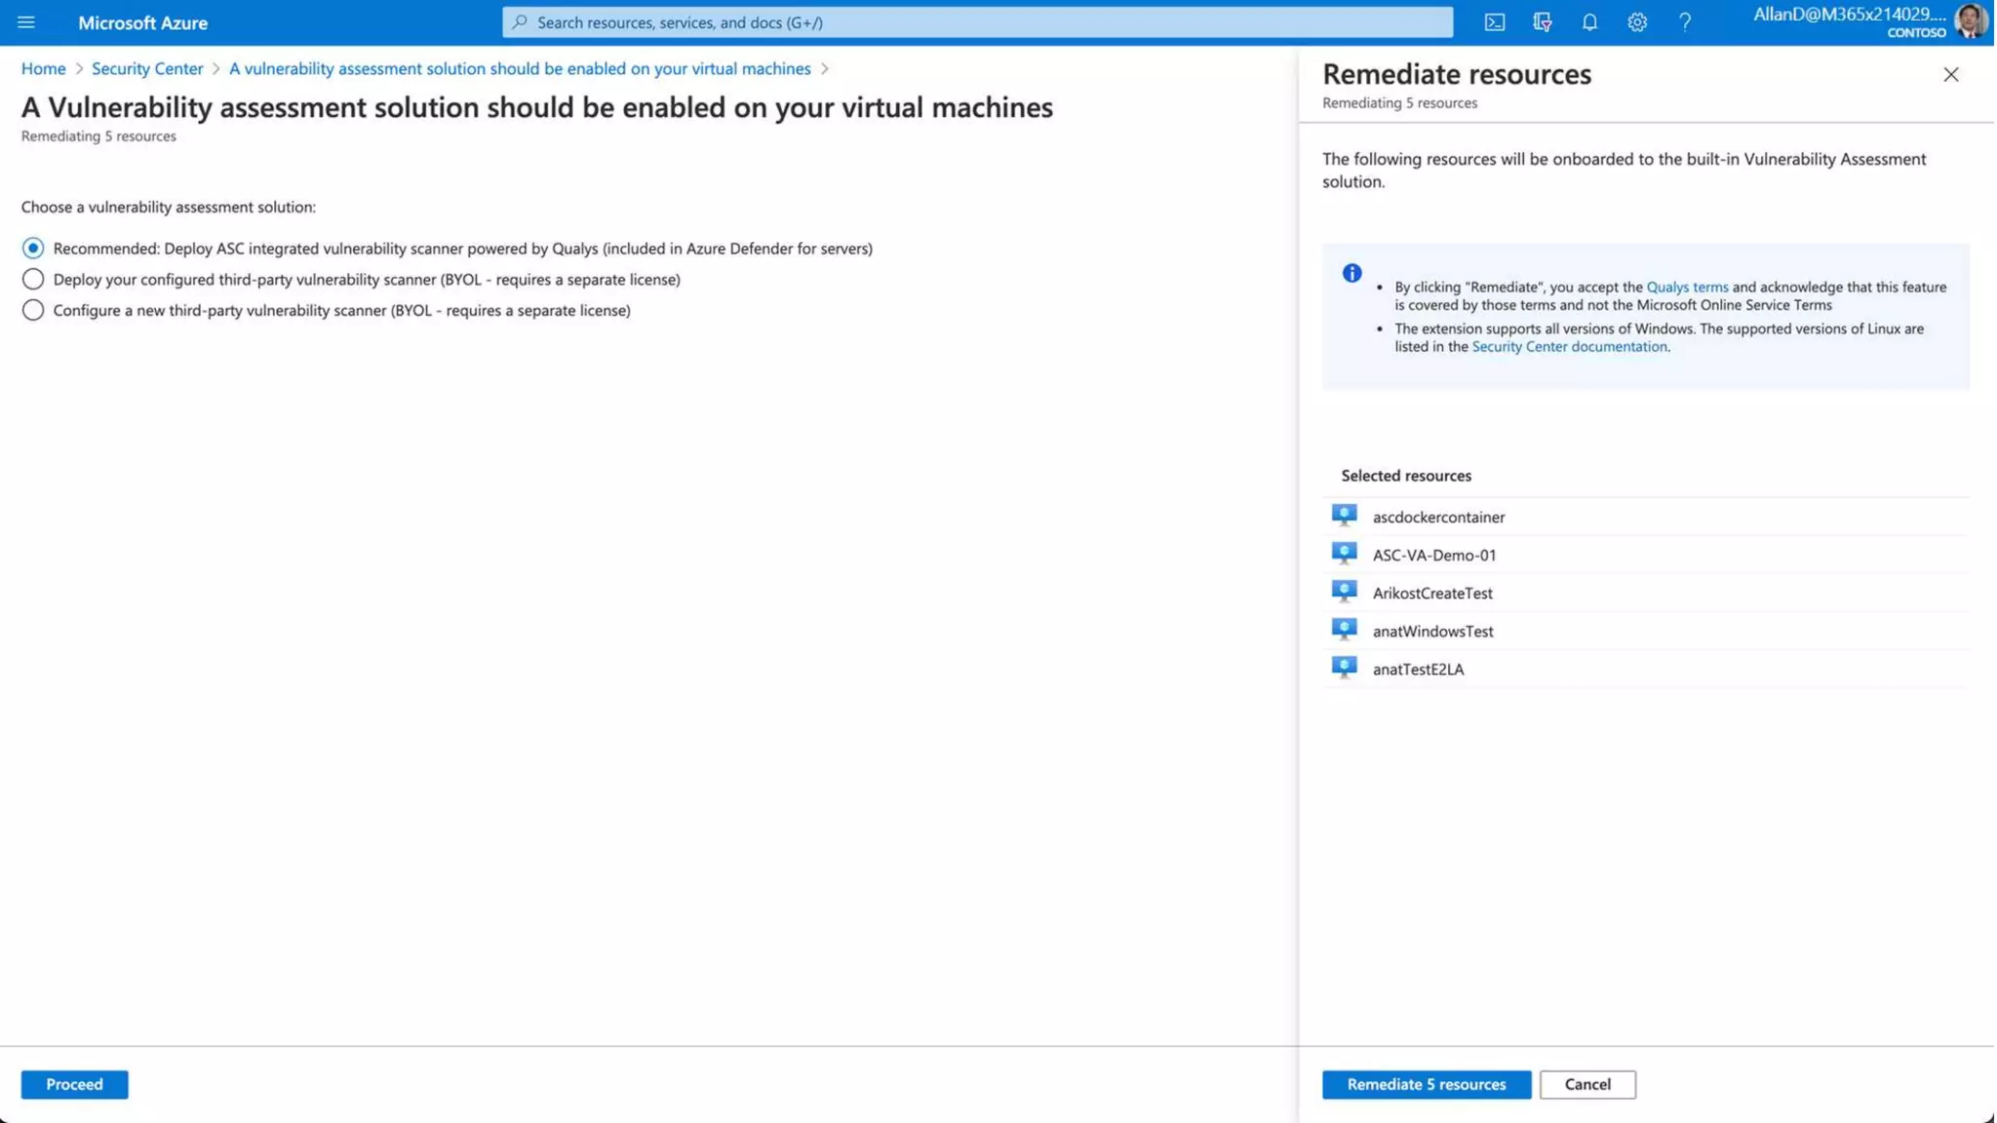Click Remediate 5 resources button
Viewport: 1997px width, 1123px height.
[1427, 1085]
